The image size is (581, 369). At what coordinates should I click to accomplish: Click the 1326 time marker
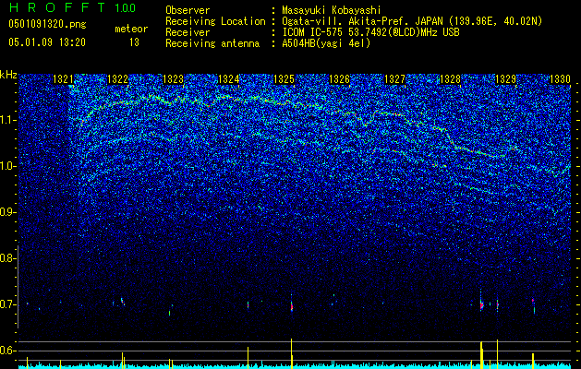[339, 79]
